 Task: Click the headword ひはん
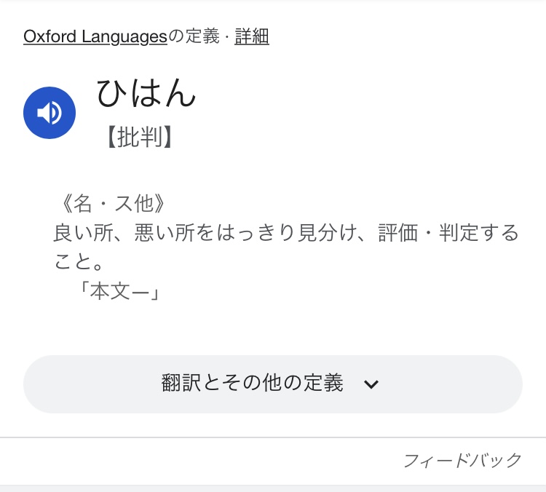146,93
